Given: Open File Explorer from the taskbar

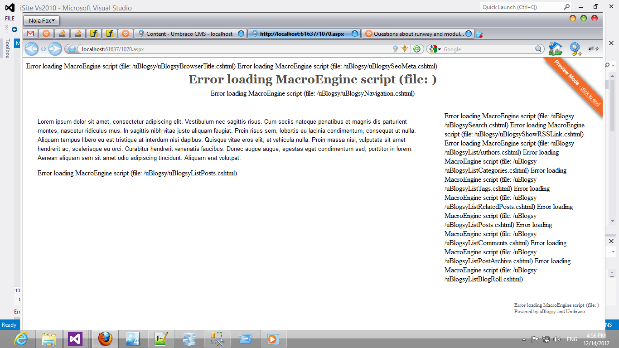Looking at the screenshot, I should click(48, 339).
